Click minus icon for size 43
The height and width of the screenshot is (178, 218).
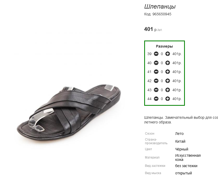click(x=156, y=90)
